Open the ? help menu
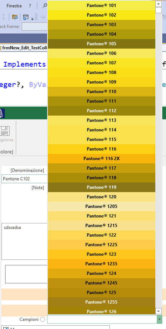The height and width of the screenshot is (329, 166). point(30,6)
